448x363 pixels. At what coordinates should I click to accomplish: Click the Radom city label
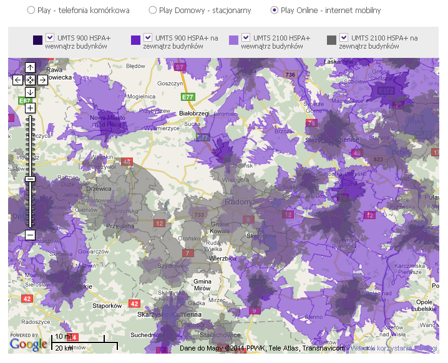238,202
